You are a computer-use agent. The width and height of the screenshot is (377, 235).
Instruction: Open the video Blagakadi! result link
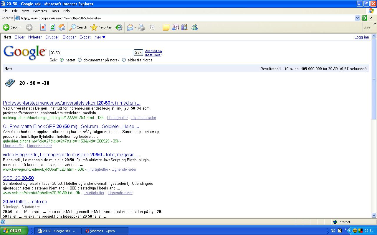click(71, 155)
